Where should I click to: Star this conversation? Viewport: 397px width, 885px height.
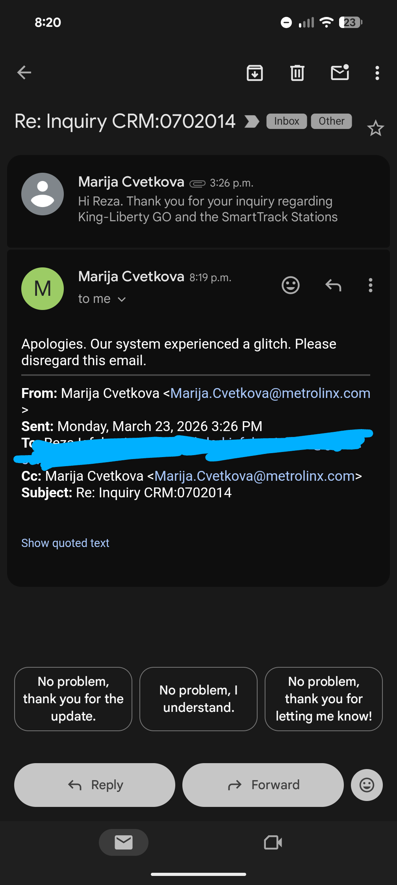pos(375,128)
